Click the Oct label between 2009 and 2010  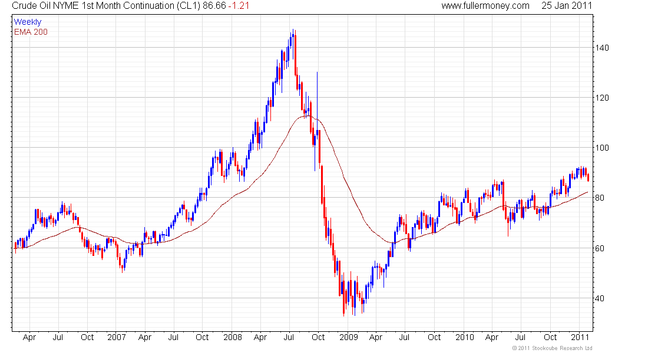(434, 337)
